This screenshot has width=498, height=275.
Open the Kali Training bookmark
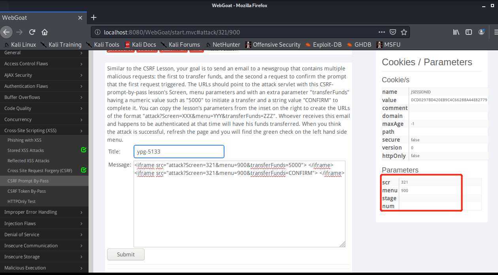pos(61,45)
